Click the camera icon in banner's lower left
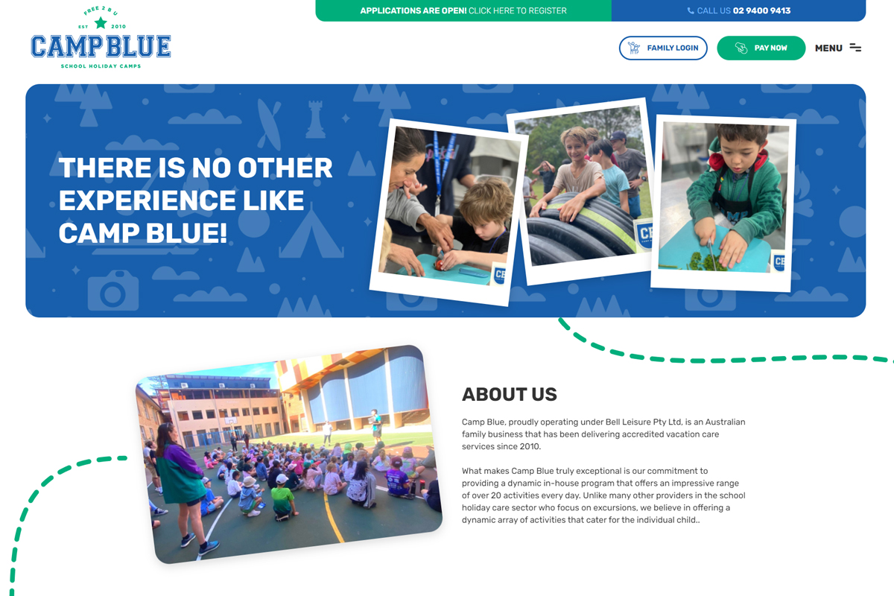The width and height of the screenshot is (894, 596). coord(113,291)
